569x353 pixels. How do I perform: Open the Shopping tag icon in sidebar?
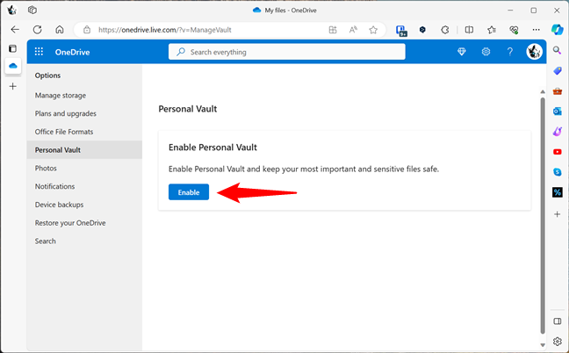tap(557, 71)
